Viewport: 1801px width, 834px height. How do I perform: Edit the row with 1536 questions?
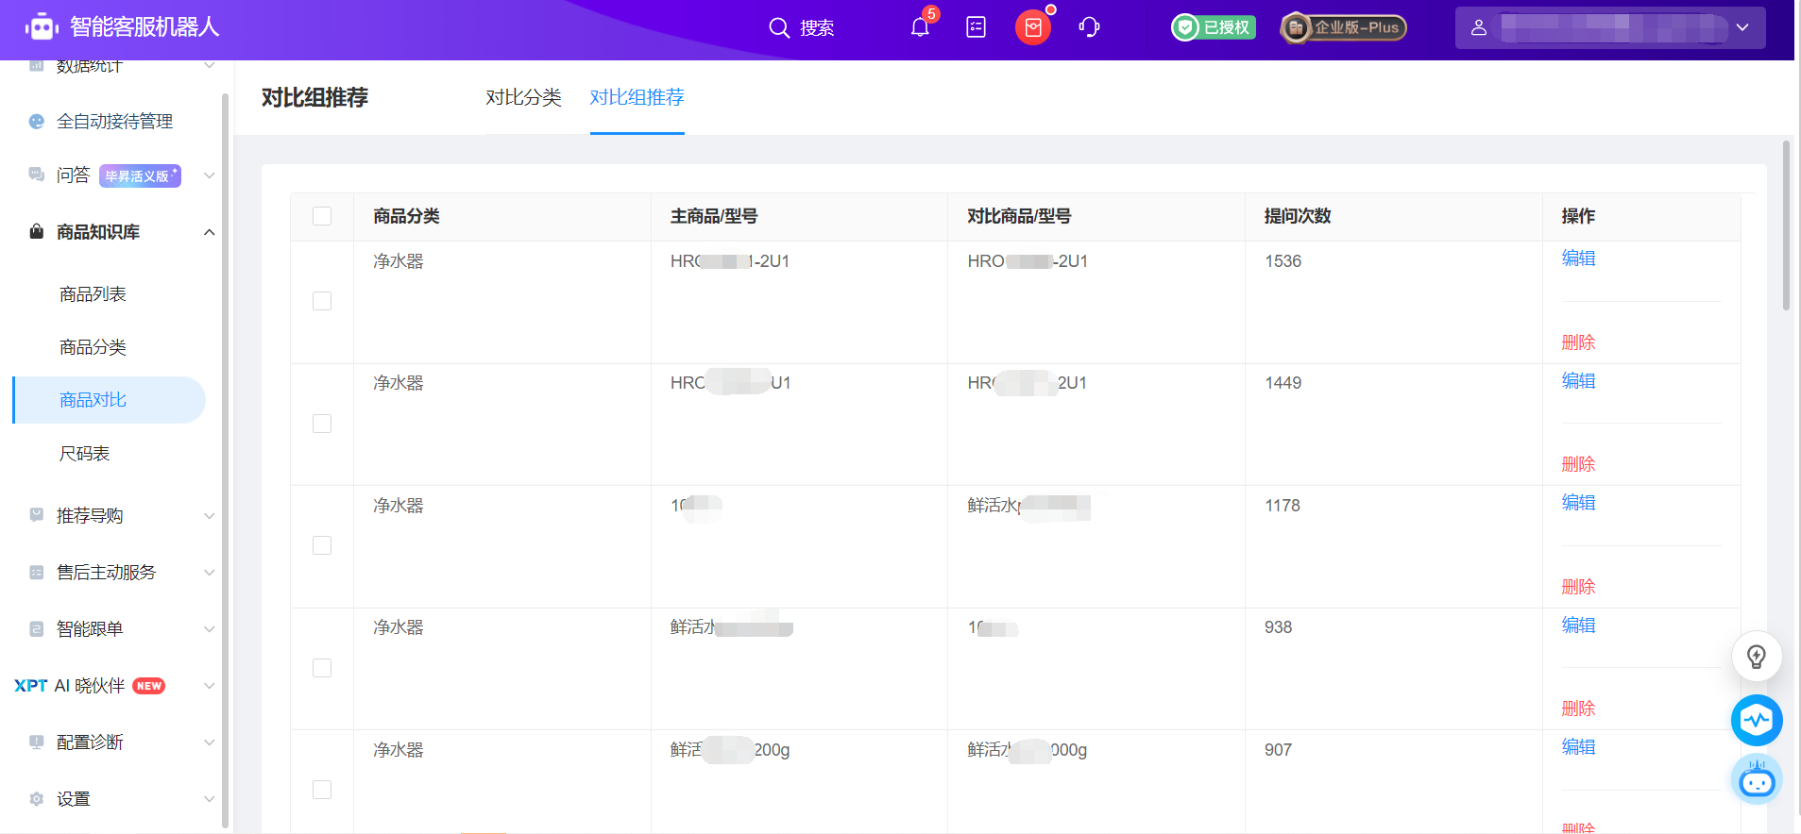coord(1578,259)
